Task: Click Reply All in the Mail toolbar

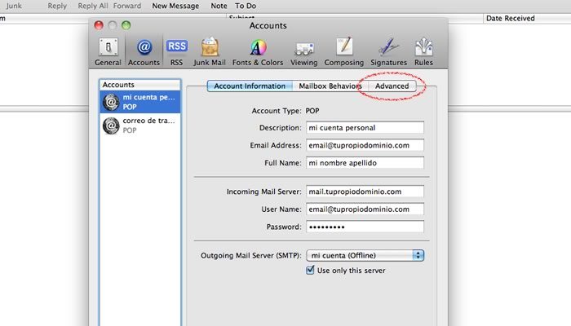Action: coord(93,6)
